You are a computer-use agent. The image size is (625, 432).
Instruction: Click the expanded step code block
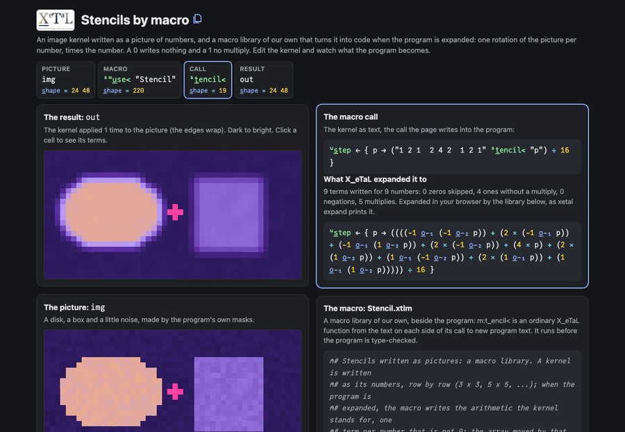(452, 251)
